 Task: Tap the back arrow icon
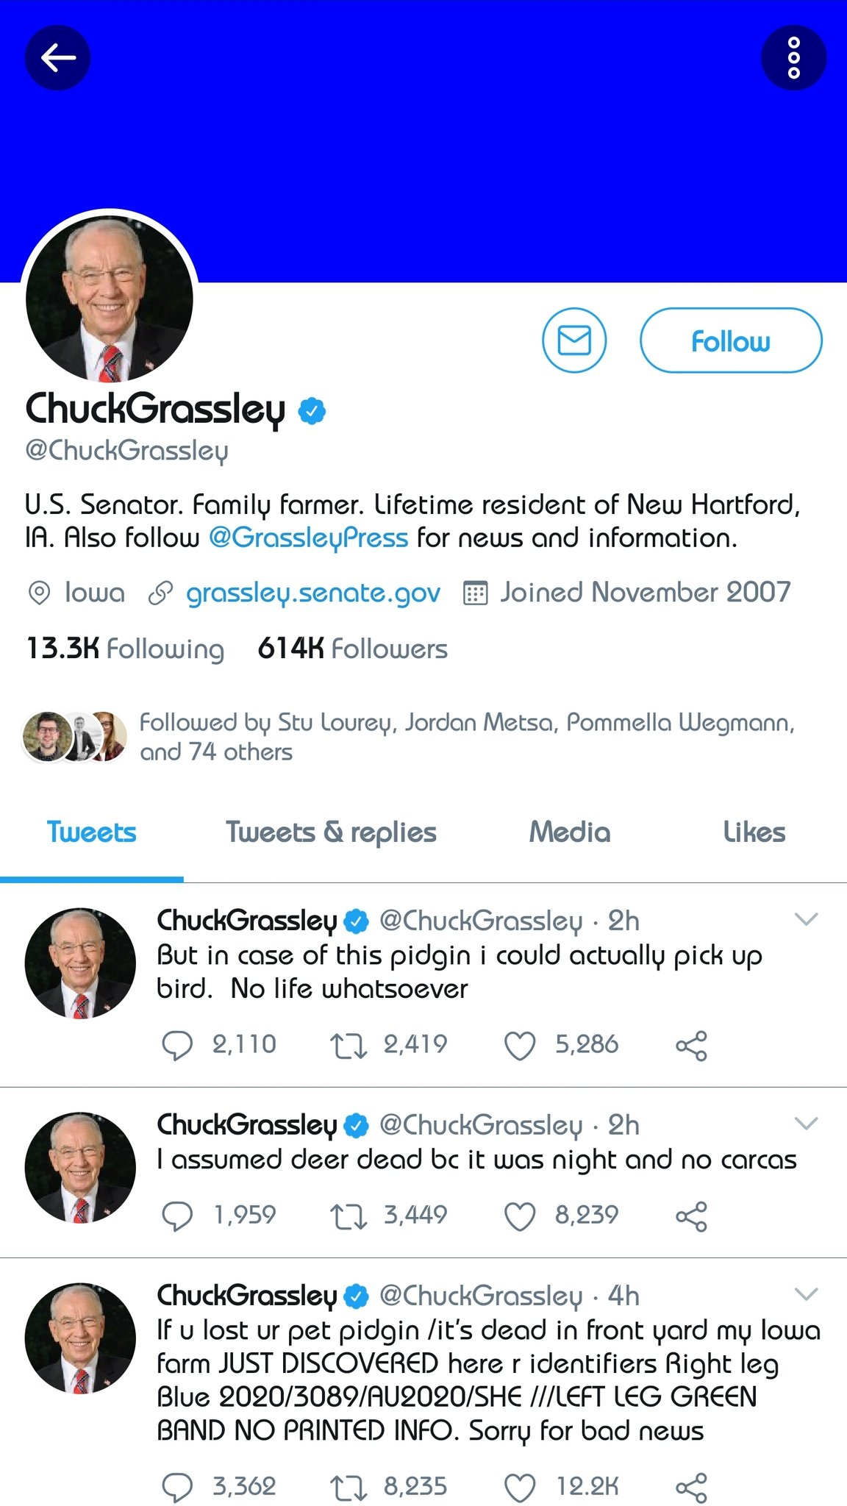58,57
